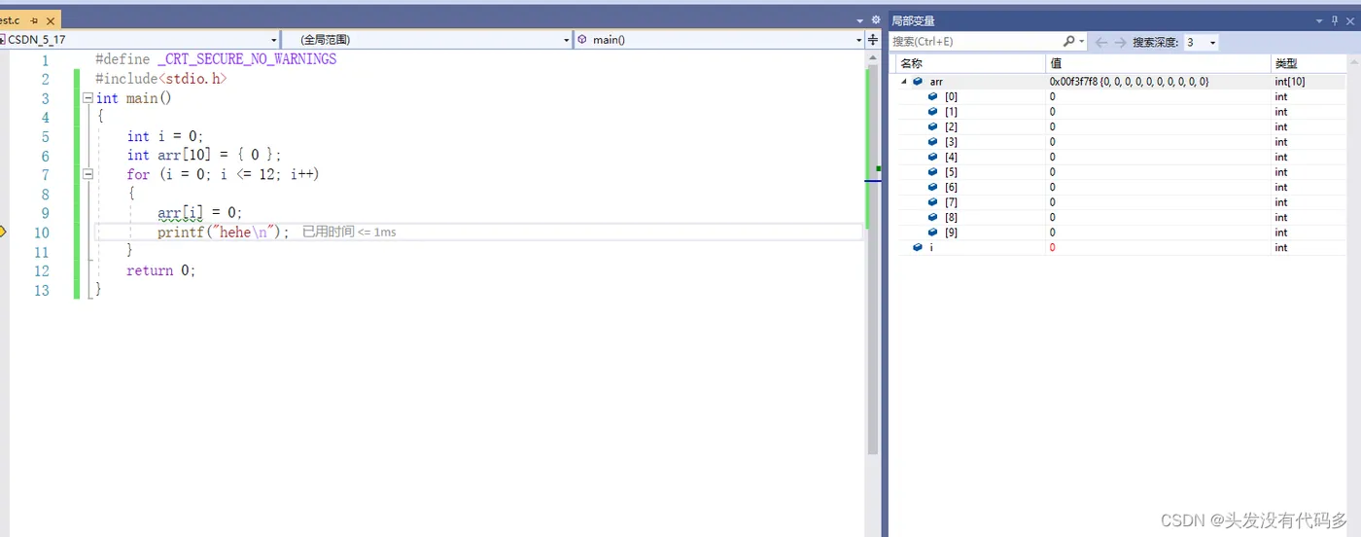Click the value cell of [4]
Image resolution: width=1361 pixels, height=537 pixels.
(x=1159, y=157)
